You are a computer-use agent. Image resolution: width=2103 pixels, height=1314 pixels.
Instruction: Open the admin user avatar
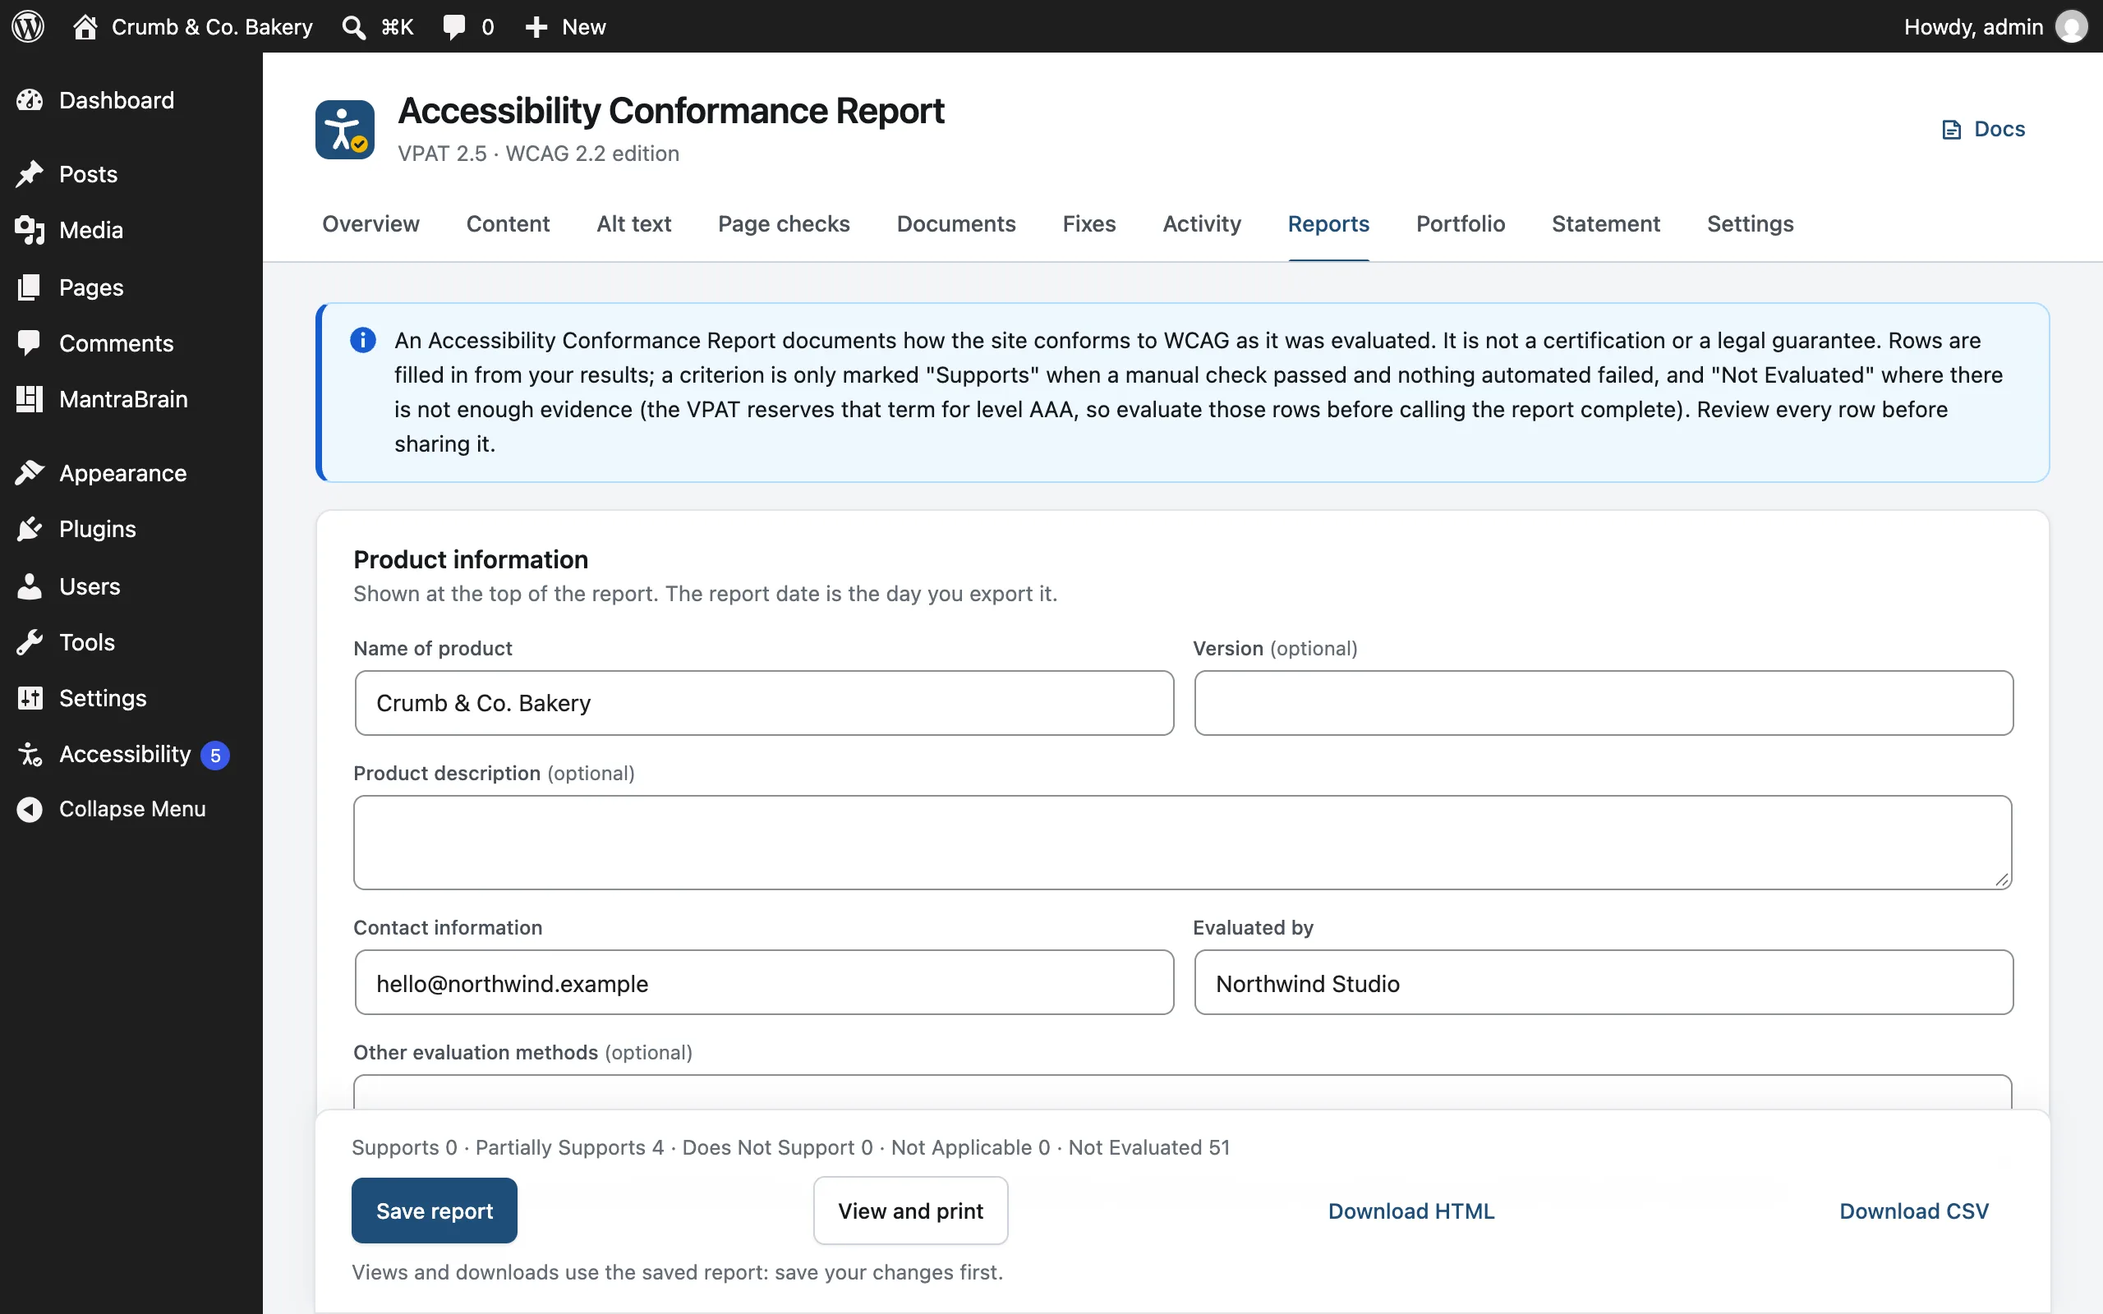pos(2072,26)
